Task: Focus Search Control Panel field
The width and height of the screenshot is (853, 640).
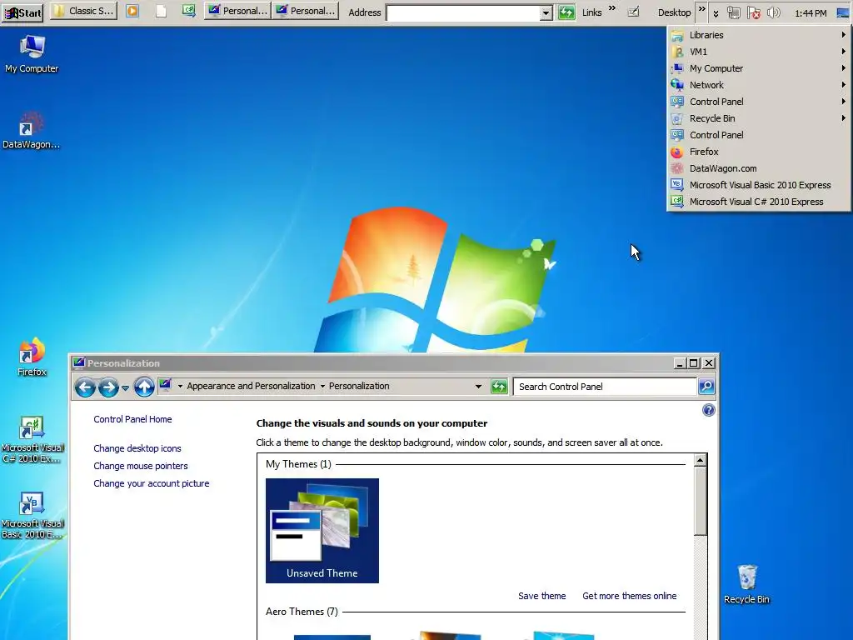Action: point(605,387)
